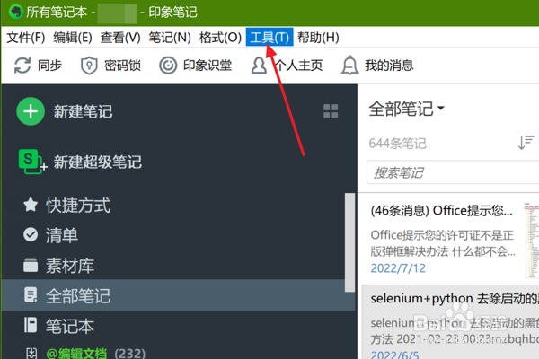Click the 搜索笔记 search field
The image size is (539, 359).
coord(453,172)
